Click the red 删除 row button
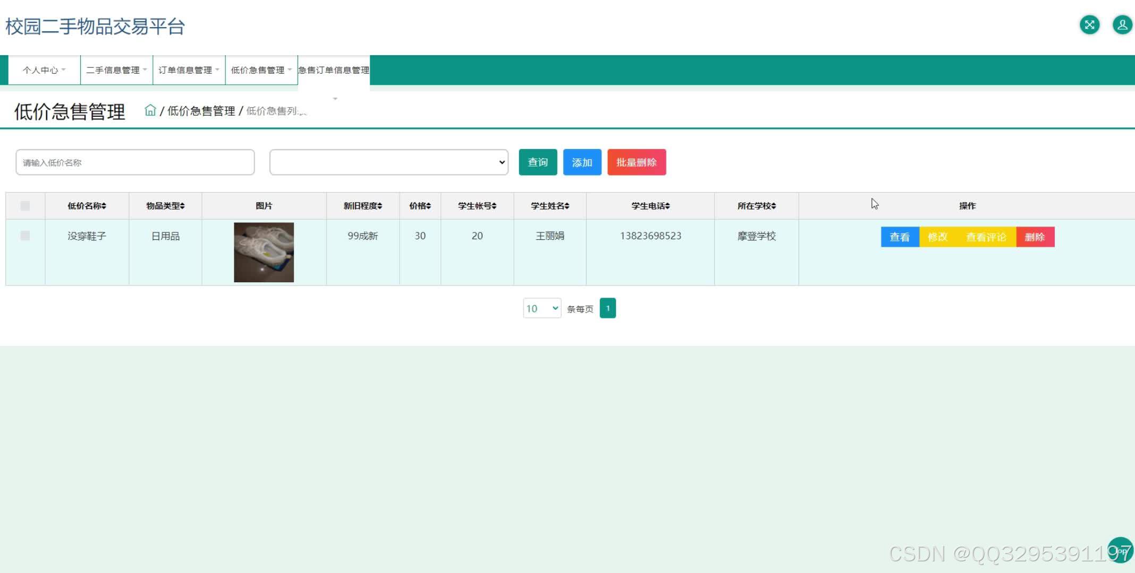Viewport: 1135px width, 573px height. (1035, 237)
